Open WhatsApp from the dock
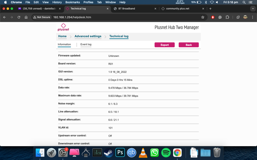The image size is (257, 160). coord(155,153)
